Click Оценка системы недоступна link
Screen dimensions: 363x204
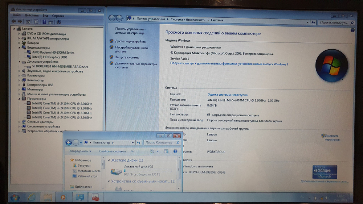pos(227,95)
